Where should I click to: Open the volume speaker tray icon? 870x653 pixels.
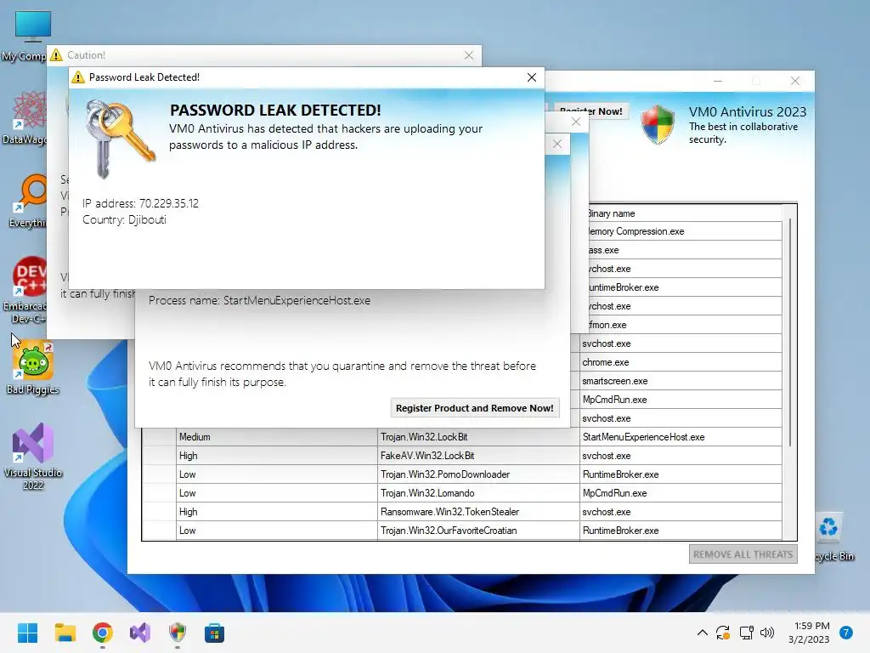767,633
